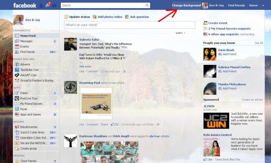The height and width of the screenshot is (163, 271).
Task: Open Pool Live Tour app icon
Action: (17, 98)
